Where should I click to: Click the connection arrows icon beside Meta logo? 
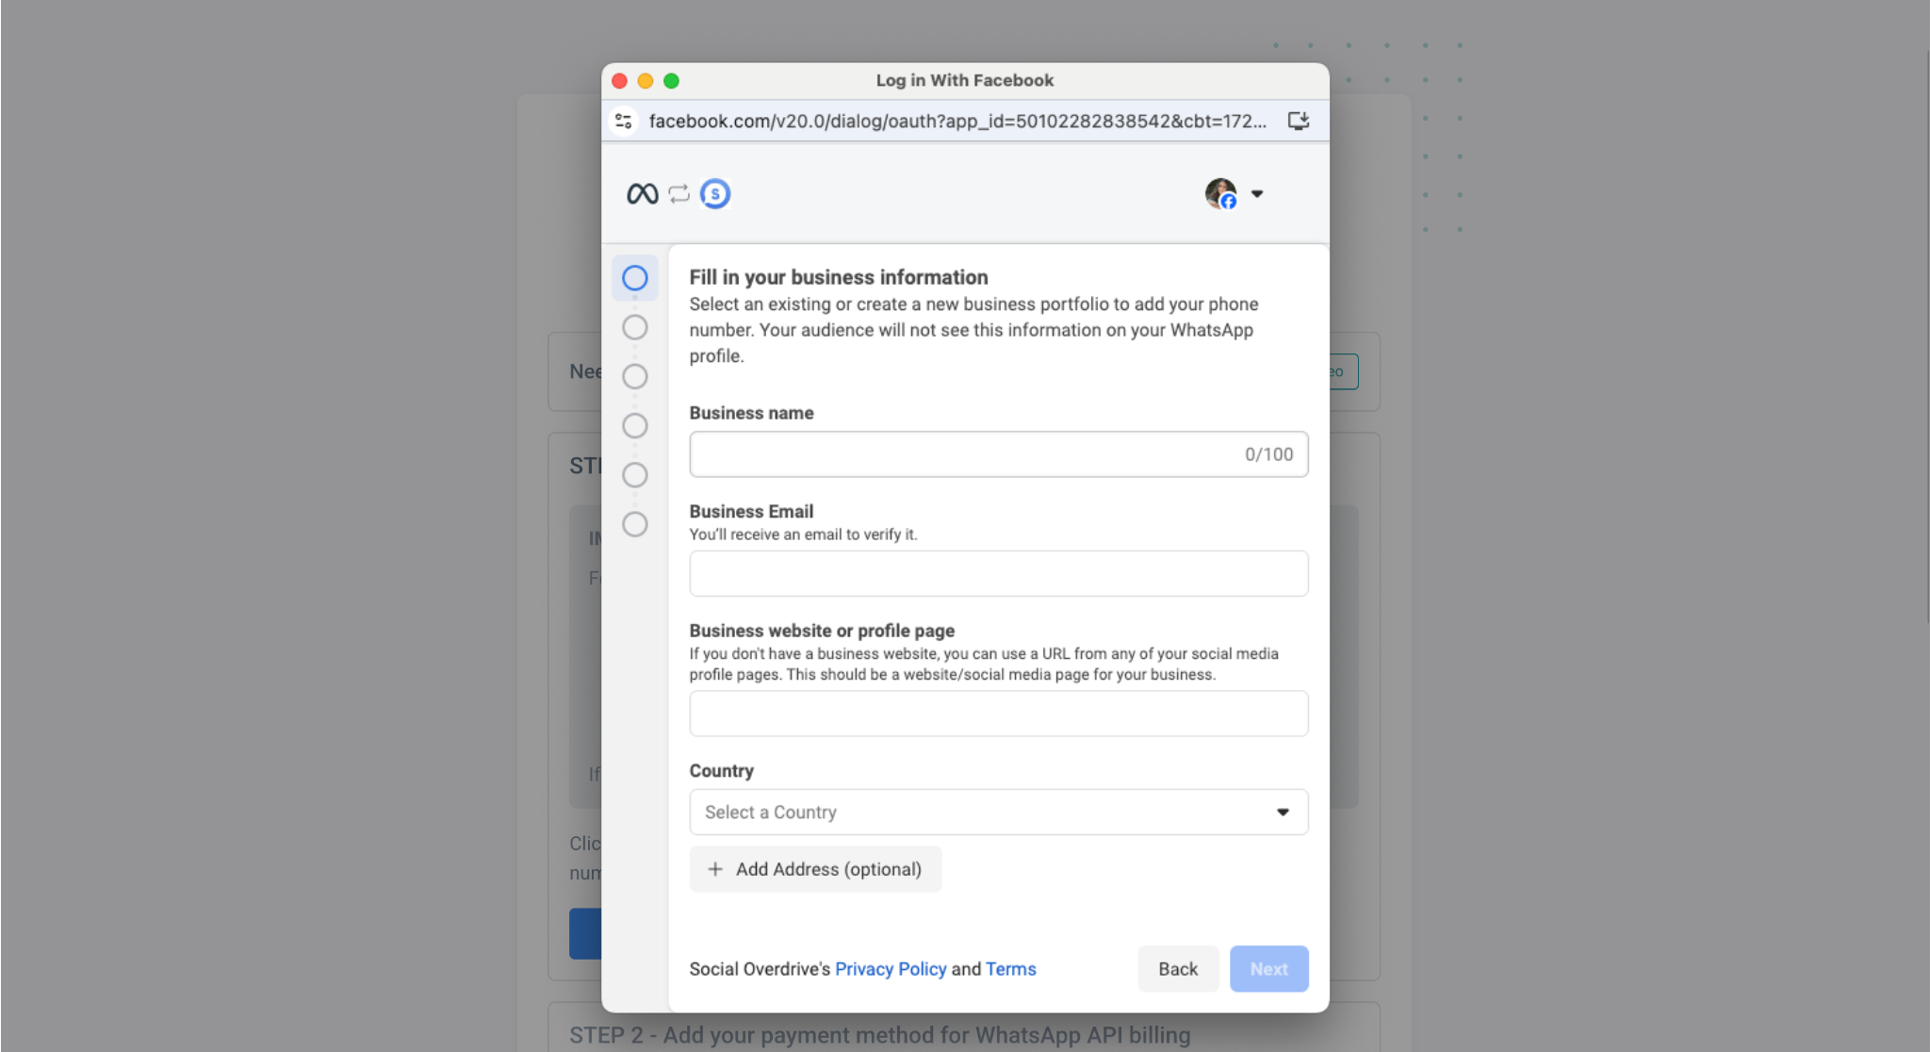click(679, 194)
